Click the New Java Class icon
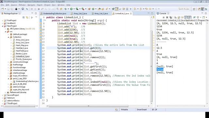The image size is (209, 118). [x=93, y=9]
